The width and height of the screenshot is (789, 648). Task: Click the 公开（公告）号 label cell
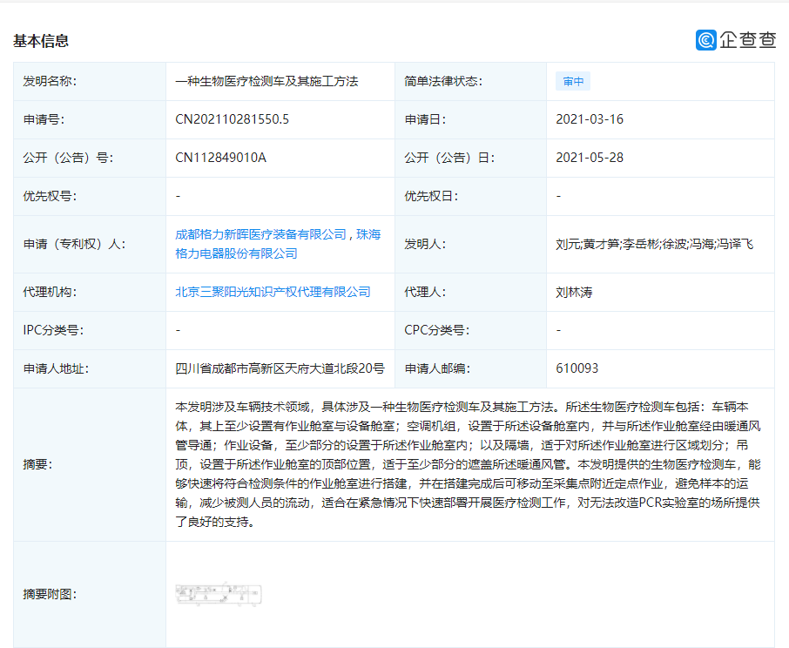90,158
